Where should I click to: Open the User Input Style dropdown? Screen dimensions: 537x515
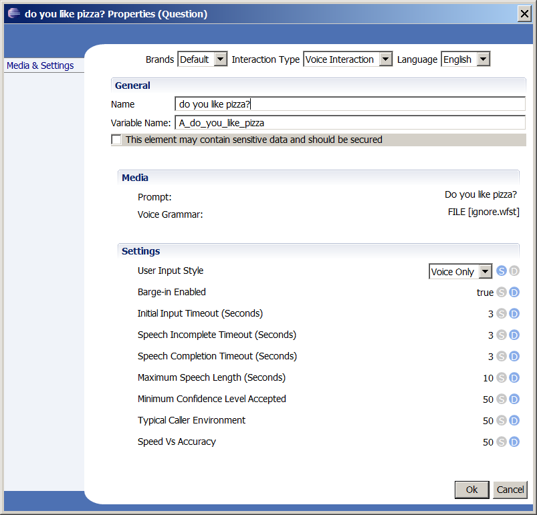460,271
